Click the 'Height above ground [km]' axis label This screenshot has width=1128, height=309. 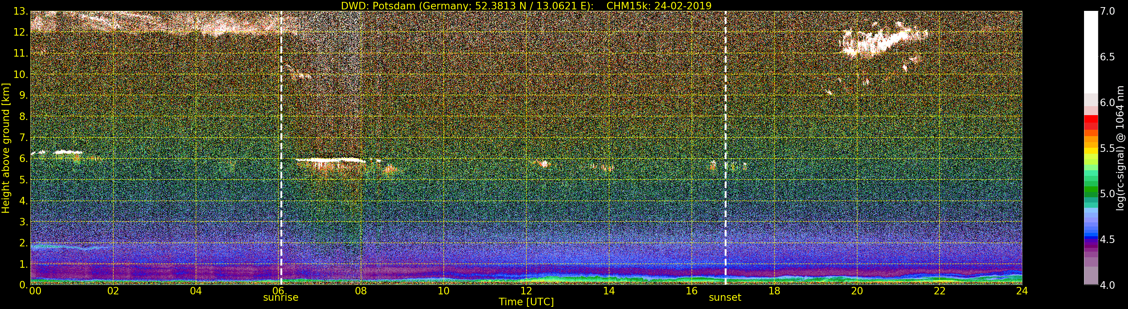click(x=5, y=148)
